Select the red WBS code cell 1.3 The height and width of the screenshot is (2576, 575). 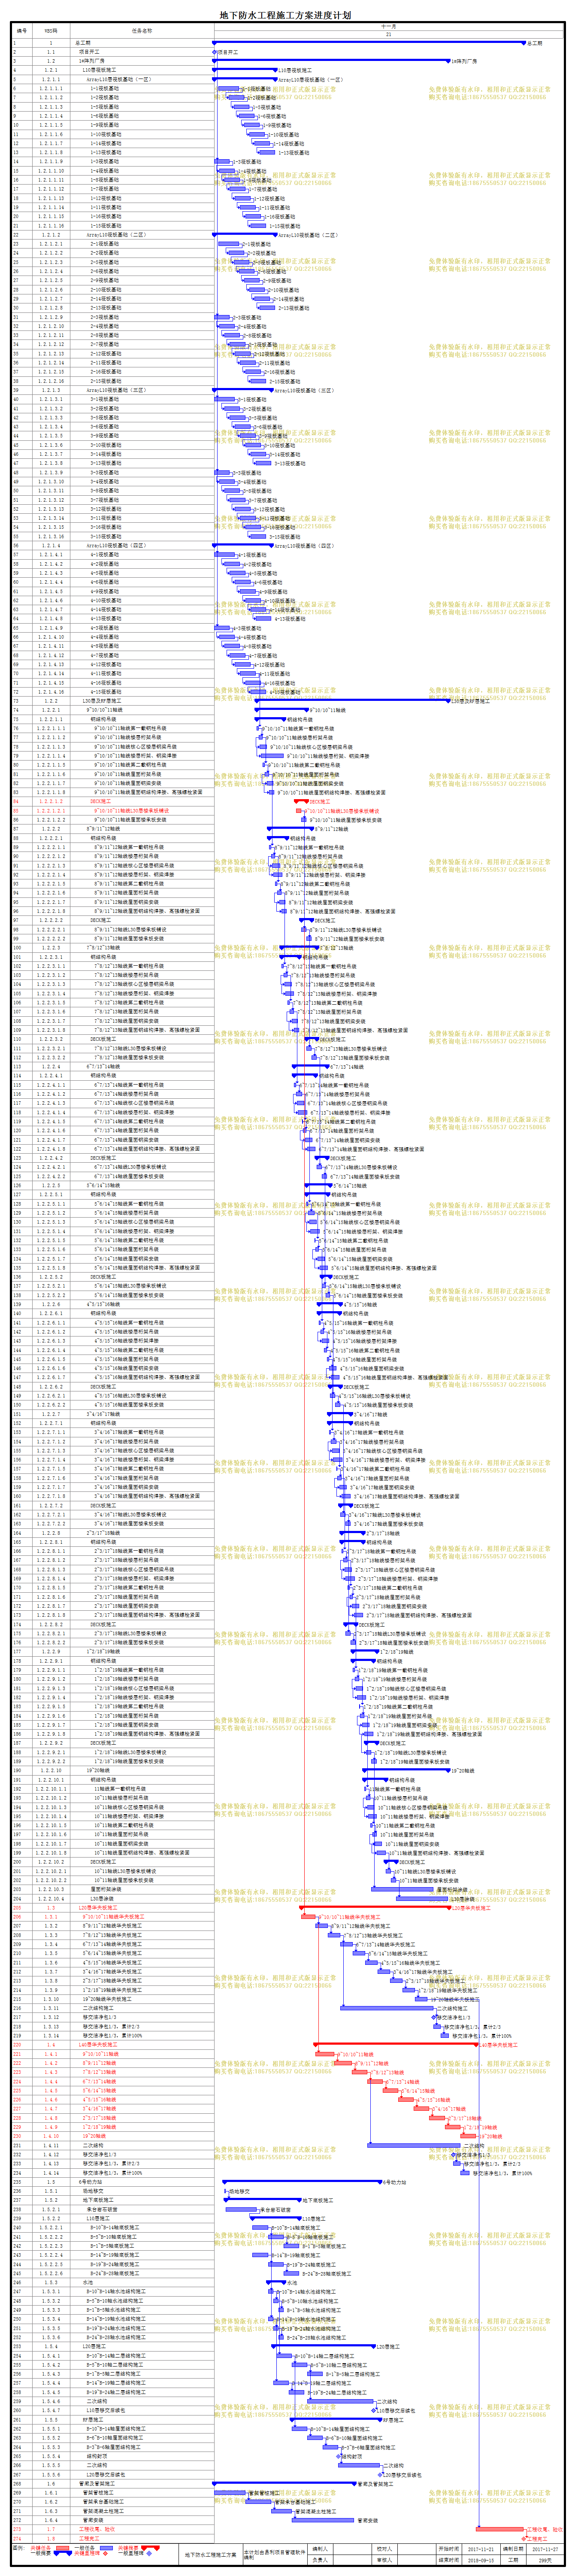(51, 1908)
